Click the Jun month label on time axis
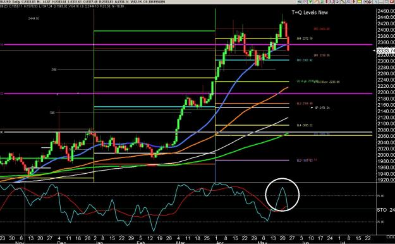This screenshot has width=395, height=244. [305, 243]
